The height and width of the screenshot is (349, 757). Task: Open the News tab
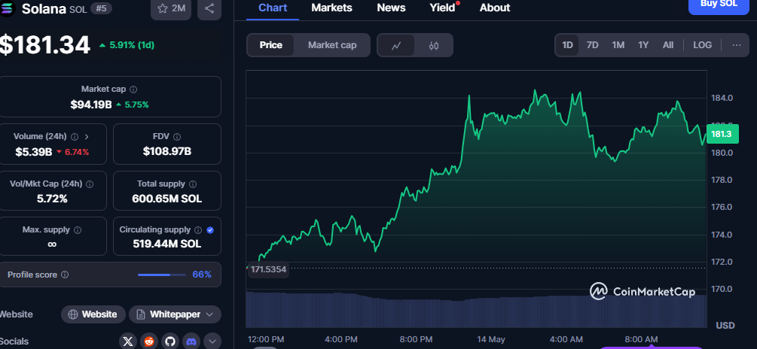click(391, 8)
